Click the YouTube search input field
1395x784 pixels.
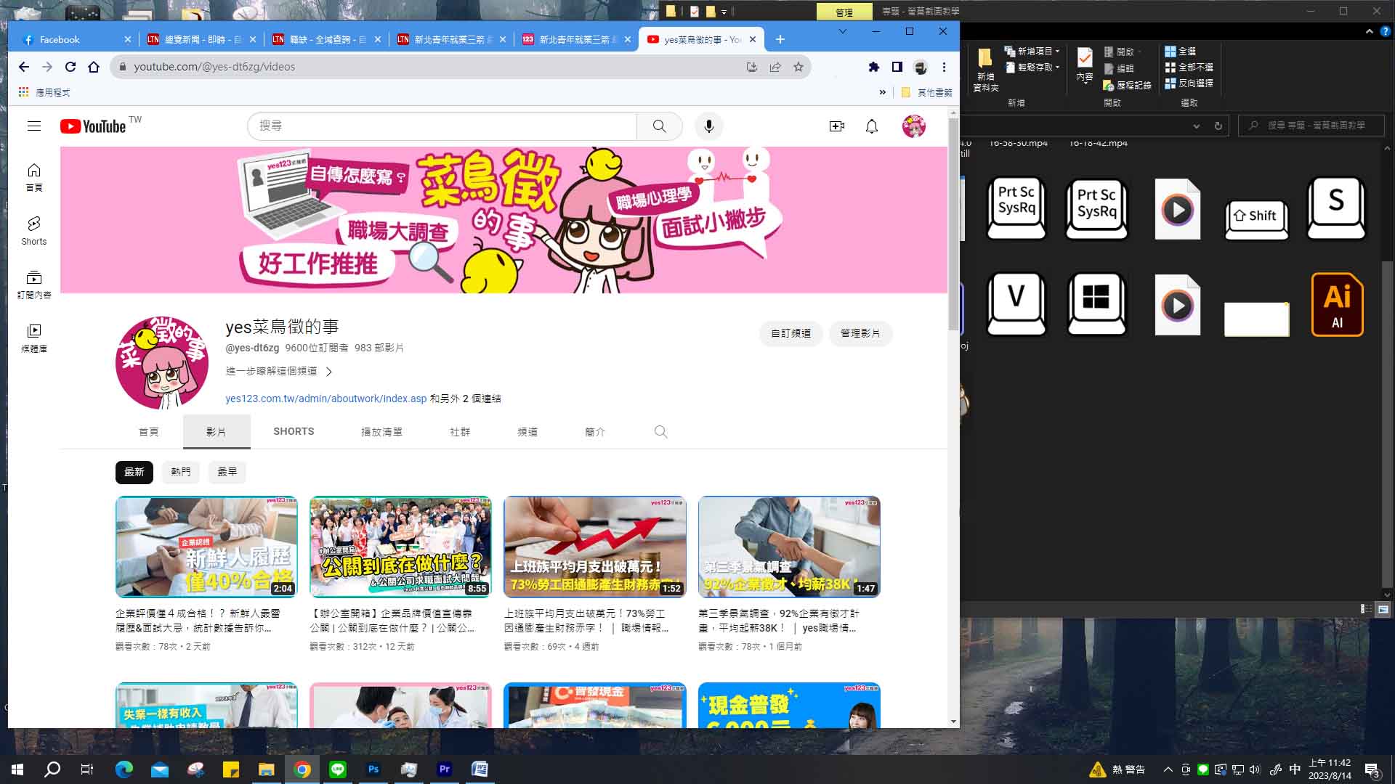click(443, 126)
